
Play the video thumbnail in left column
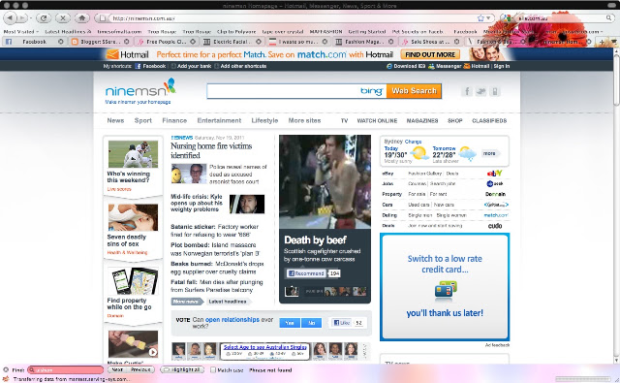tap(134, 345)
